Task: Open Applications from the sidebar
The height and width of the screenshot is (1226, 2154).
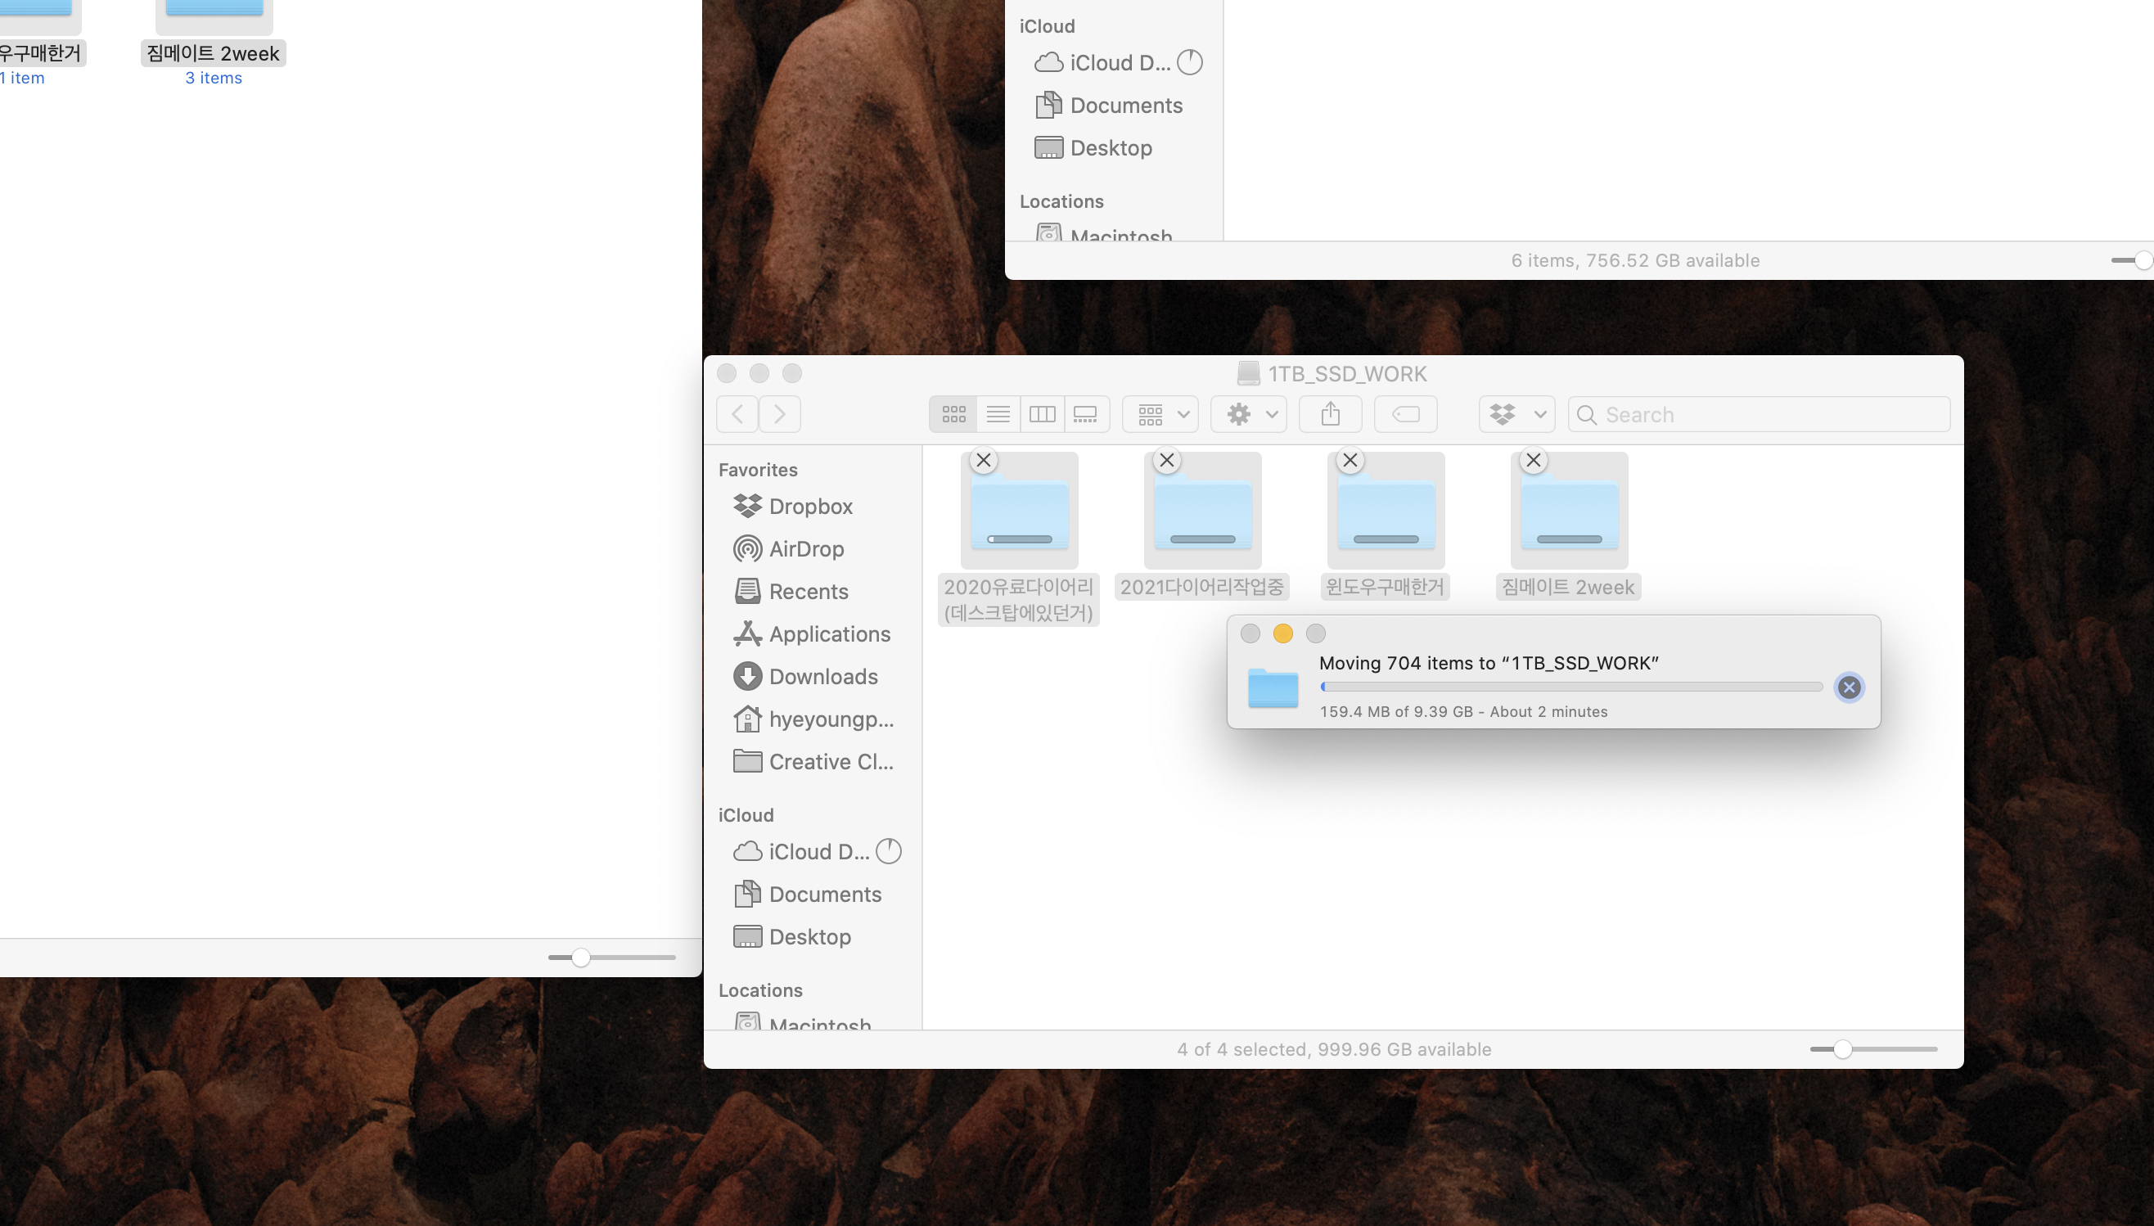Action: (x=829, y=634)
